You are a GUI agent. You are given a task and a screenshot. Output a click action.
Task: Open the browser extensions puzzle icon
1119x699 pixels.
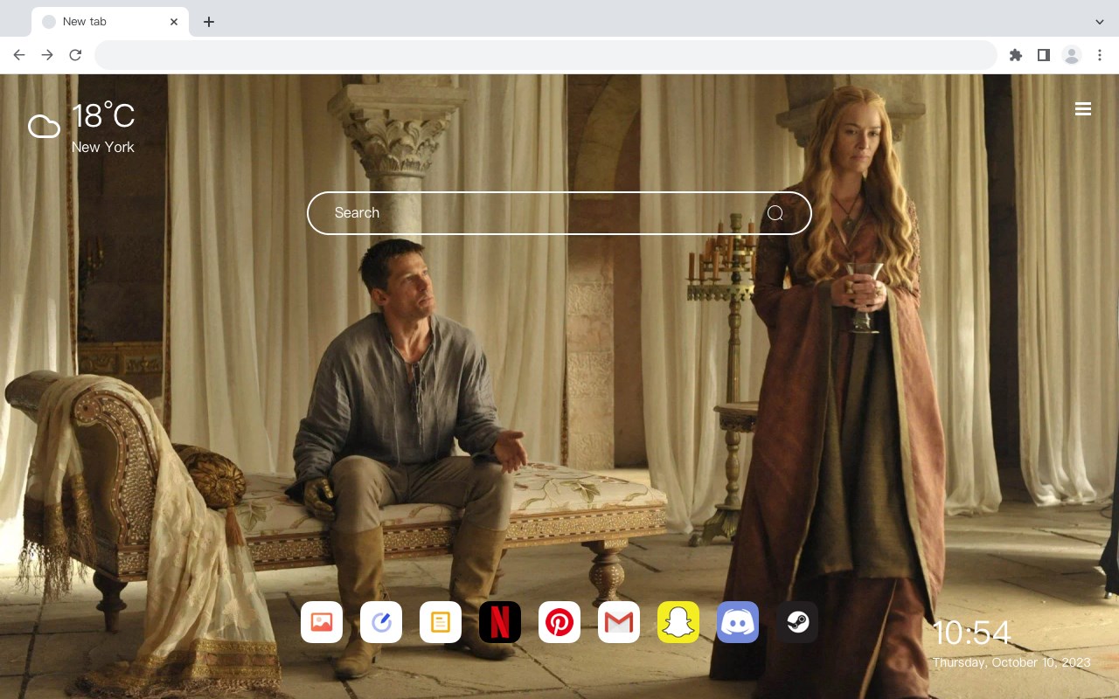(1015, 55)
